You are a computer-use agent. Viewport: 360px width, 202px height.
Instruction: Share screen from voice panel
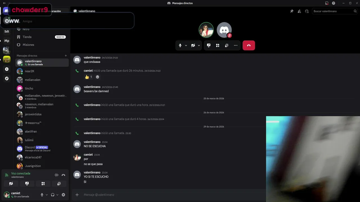pos(27,183)
